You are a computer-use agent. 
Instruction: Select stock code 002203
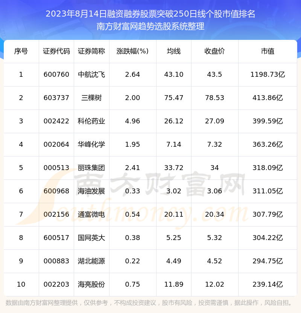[x=56, y=284]
